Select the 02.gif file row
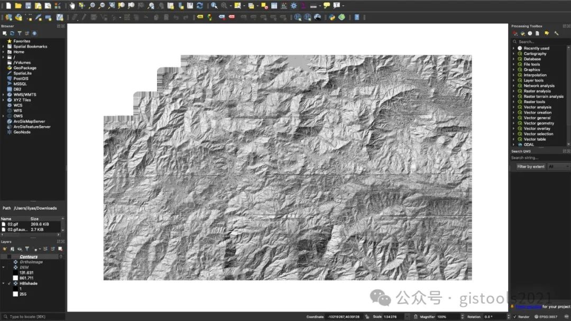This screenshot has width=571, height=321. click(x=31, y=224)
